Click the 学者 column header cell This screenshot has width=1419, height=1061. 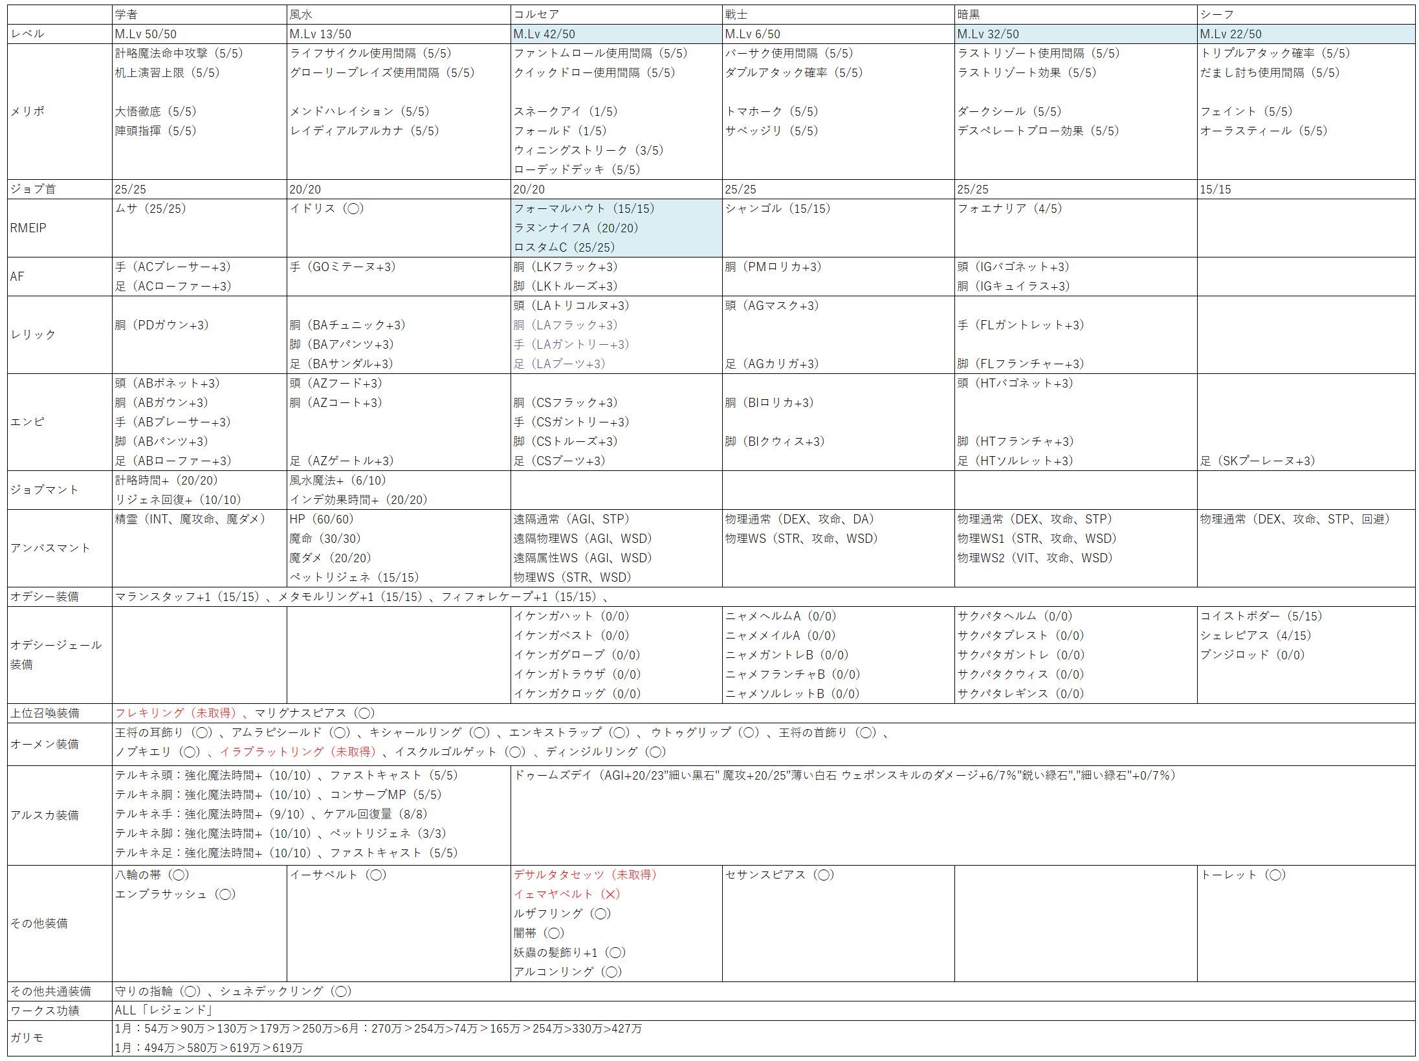tap(127, 14)
